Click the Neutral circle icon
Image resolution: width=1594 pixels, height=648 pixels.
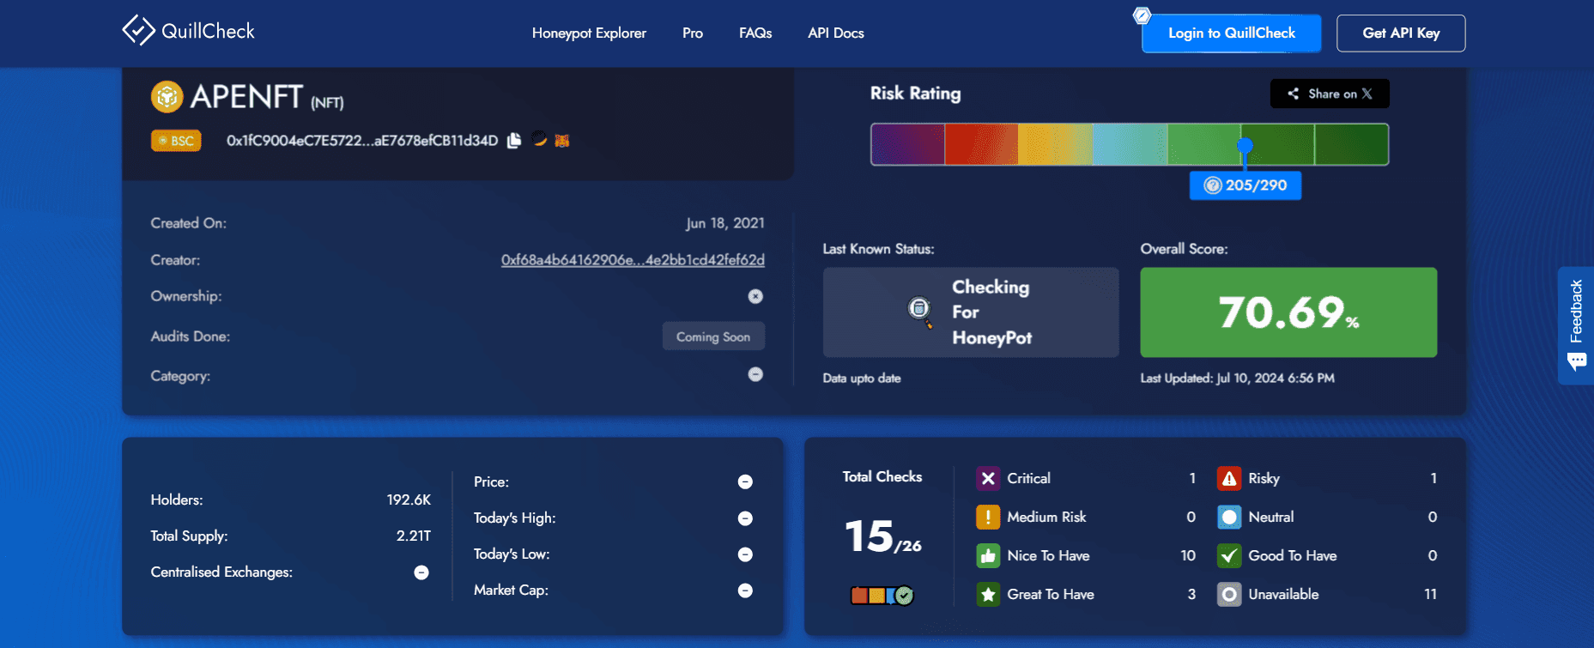[x=1229, y=517]
